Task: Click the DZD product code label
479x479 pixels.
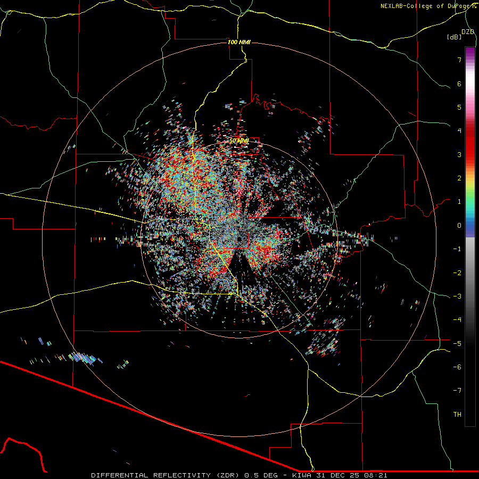Action: [x=468, y=32]
